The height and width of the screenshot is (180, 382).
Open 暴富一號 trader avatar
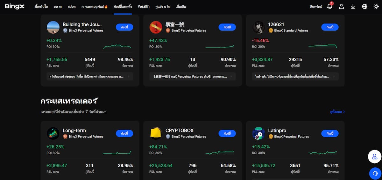[x=156, y=27]
